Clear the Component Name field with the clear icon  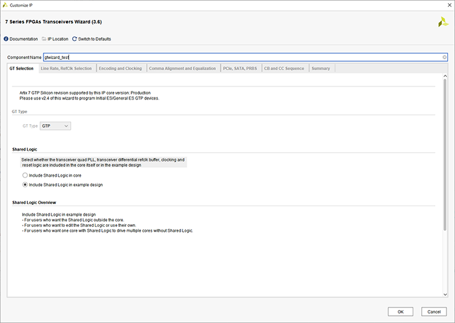click(444, 57)
